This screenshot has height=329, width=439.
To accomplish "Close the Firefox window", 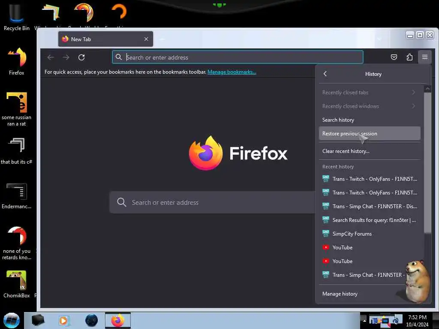I will 430,35.
